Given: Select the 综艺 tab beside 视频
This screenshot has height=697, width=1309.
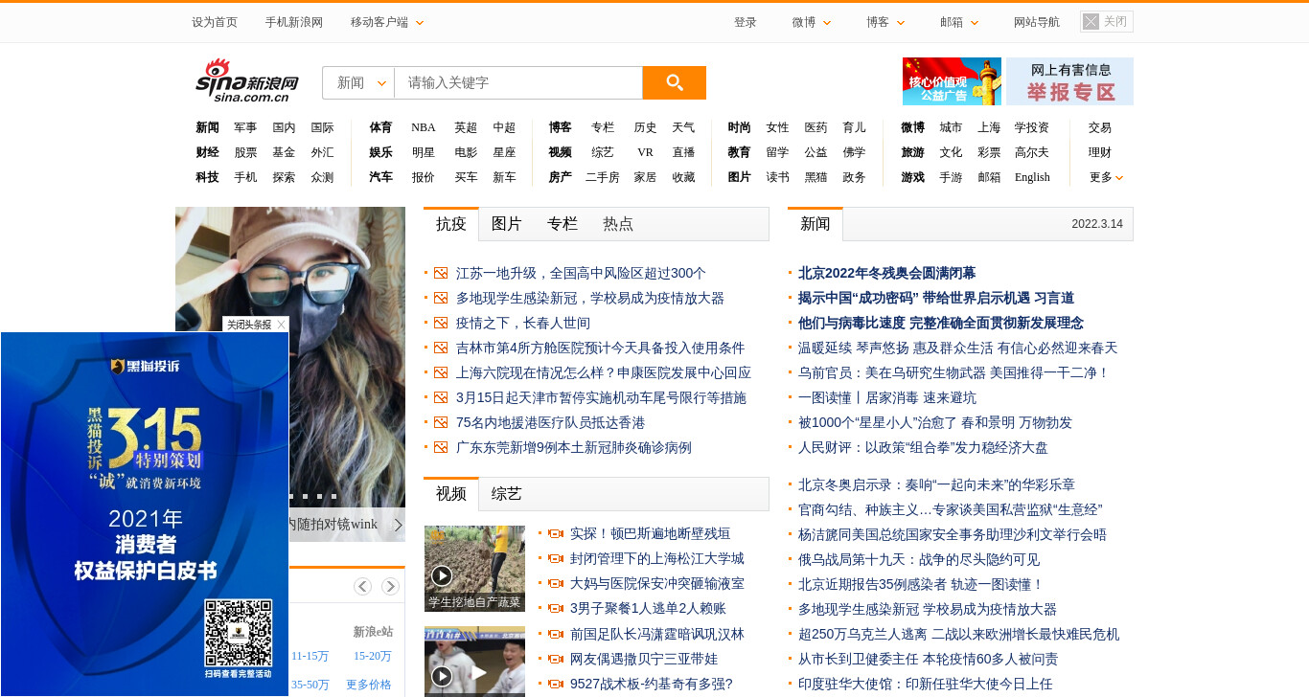Looking at the screenshot, I should tap(507, 494).
